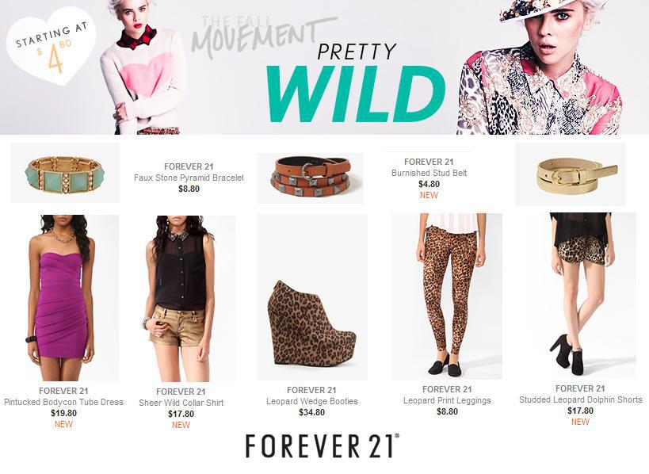Click the Pintucked Bodycon Tube Dress link
This screenshot has width=649, height=474.
63,402
